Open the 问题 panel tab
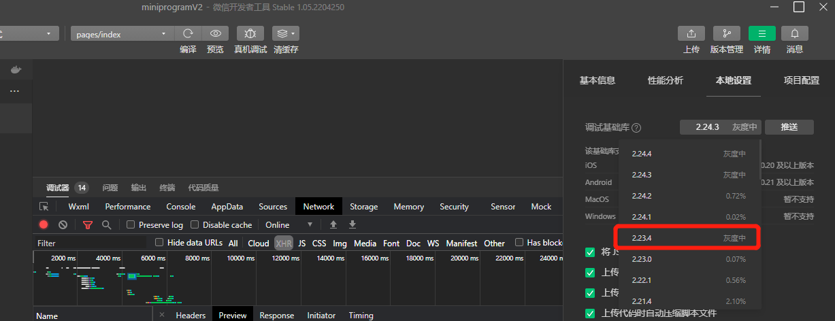 [110, 188]
